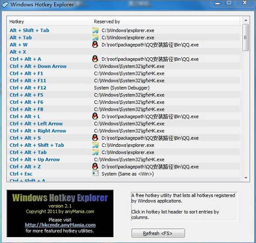Select the Ctrl + Alt + Left Arrow hotkey
256x243 pixels.
(36, 124)
